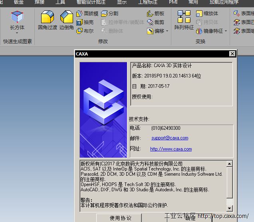Viewport: 254px width, 222px height.
Task: Open the 钣金 ribbon tab
Action: [19, 2]
